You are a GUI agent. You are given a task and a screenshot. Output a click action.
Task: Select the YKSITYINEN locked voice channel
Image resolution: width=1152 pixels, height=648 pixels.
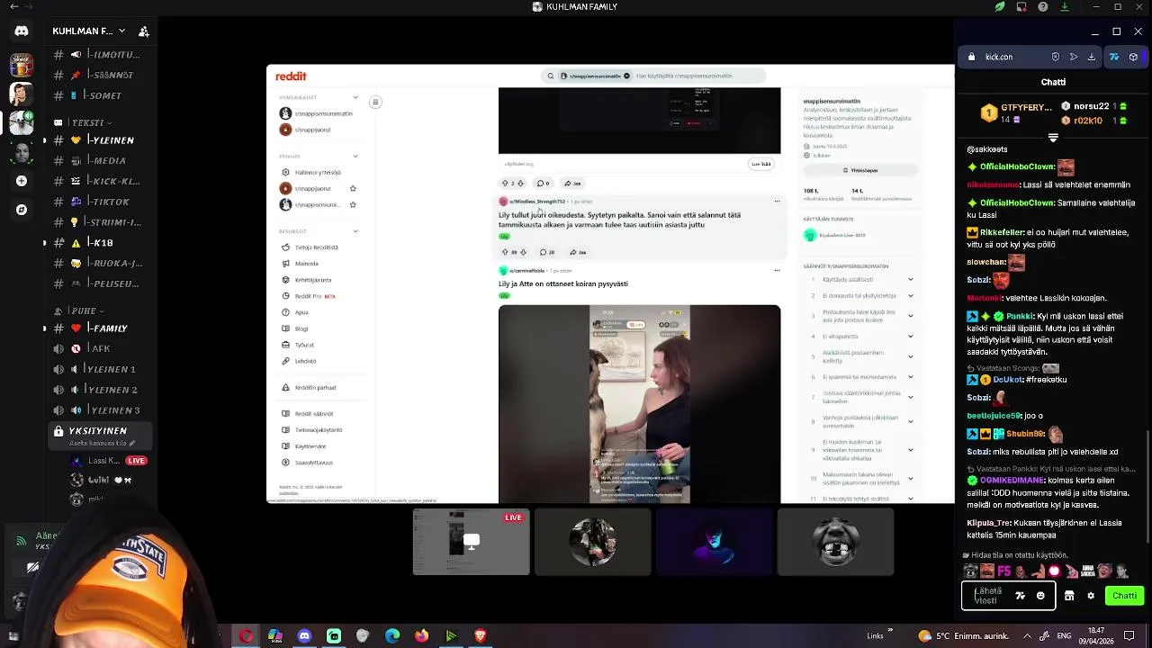click(100, 436)
